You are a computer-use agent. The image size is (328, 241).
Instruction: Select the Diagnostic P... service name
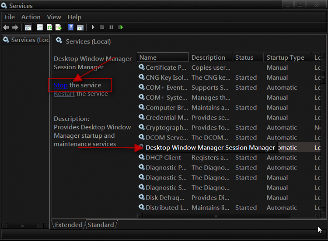(x=166, y=168)
